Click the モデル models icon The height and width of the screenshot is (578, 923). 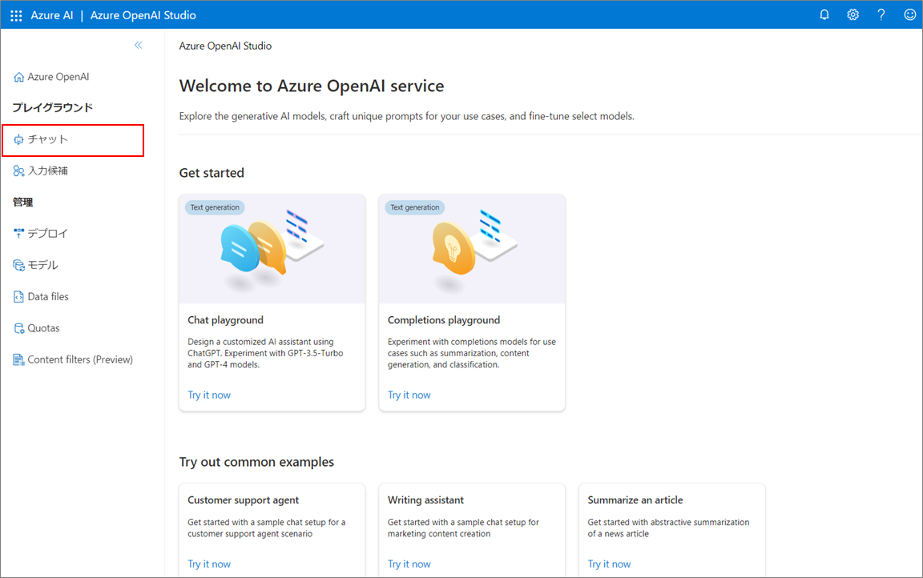tap(19, 265)
